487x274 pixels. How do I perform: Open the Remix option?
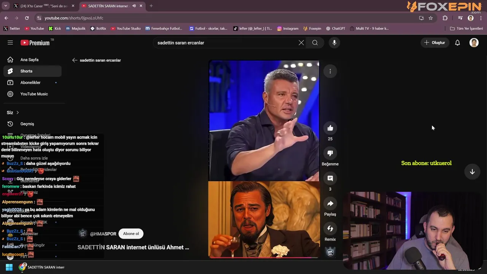tap(330, 229)
